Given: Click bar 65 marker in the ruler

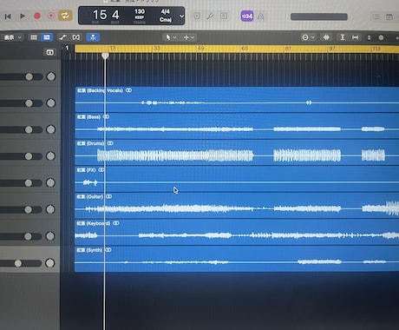Looking at the screenshot, I should [x=245, y=49].
